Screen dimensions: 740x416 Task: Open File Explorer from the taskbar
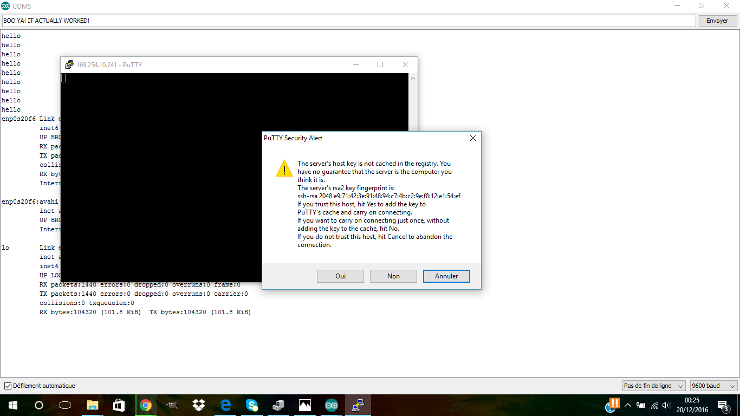point(92,405)
